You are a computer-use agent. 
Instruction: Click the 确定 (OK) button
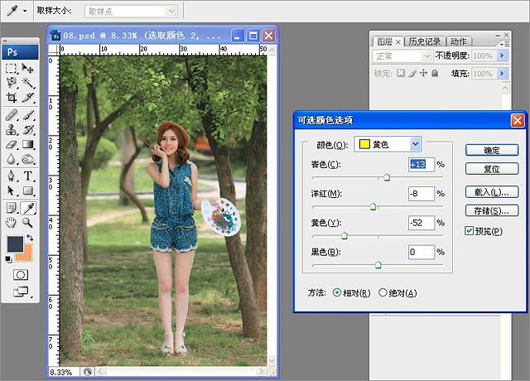click(x=492, y=150)
